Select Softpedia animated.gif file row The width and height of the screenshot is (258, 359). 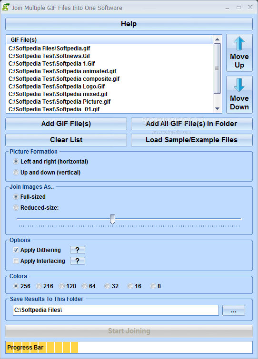tap(110, 71)
